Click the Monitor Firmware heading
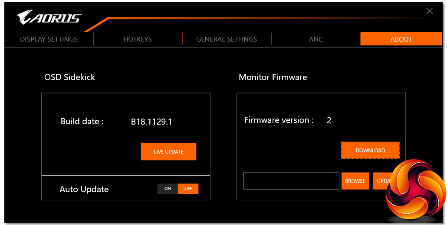The image size is (447, 225). (273, 77)
